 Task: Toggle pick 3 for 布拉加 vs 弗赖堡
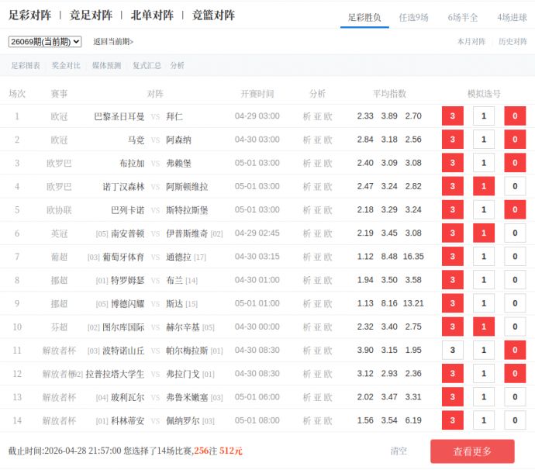click(x=453, y=163)
